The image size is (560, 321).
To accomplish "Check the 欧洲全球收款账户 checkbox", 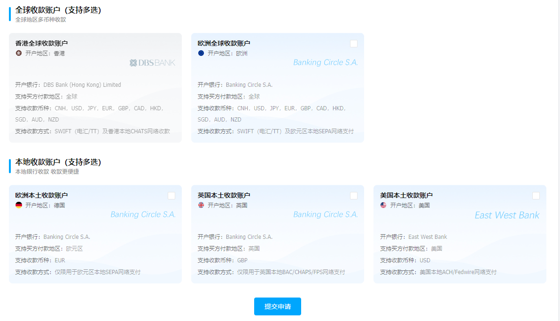I will tap(354, 44).
